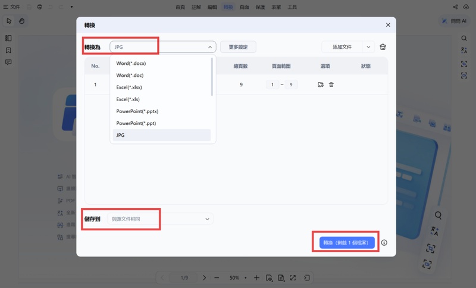
Task: Click the zoom out minus icon
Action: (217, 278)
